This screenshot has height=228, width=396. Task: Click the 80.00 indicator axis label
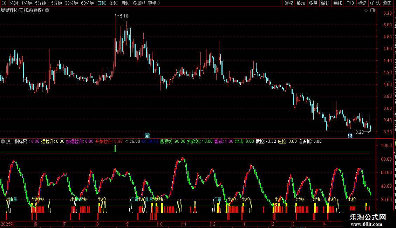click(387, 159)
